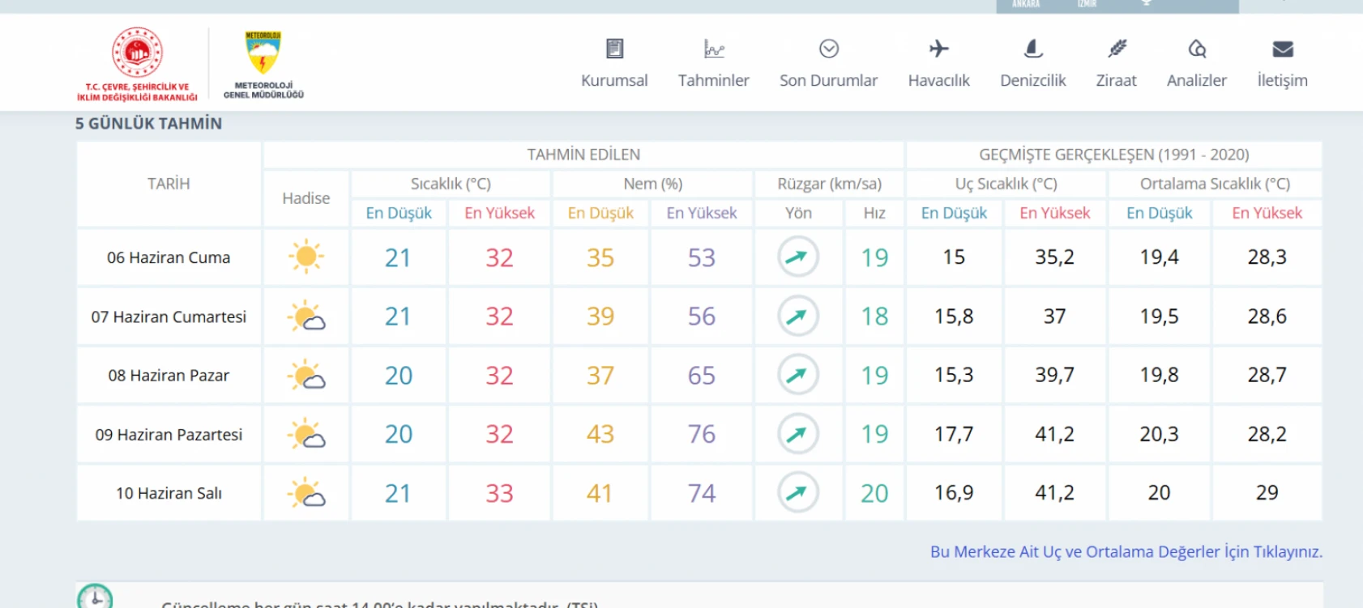Viewport: 1363px width, 608px height.
Task: Click the Hadise column header
Action: 306,198
